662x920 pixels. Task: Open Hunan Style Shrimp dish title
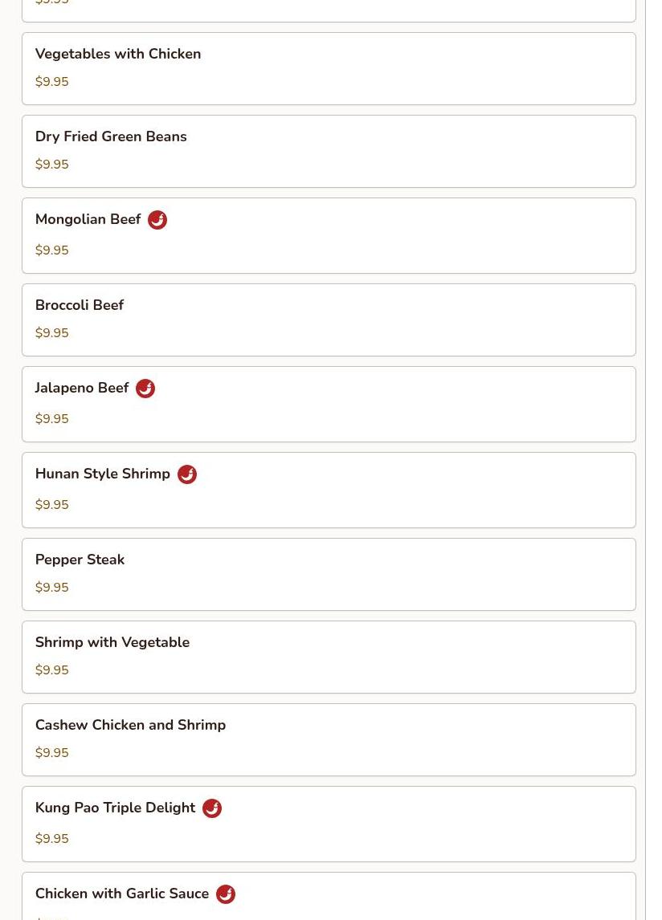click(x=103, y=474)
